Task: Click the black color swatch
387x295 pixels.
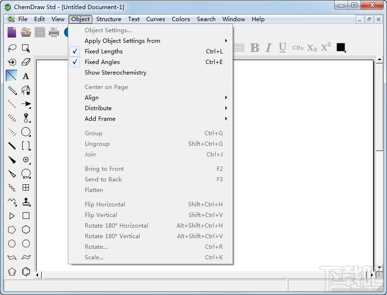Action: click(341, 47)
